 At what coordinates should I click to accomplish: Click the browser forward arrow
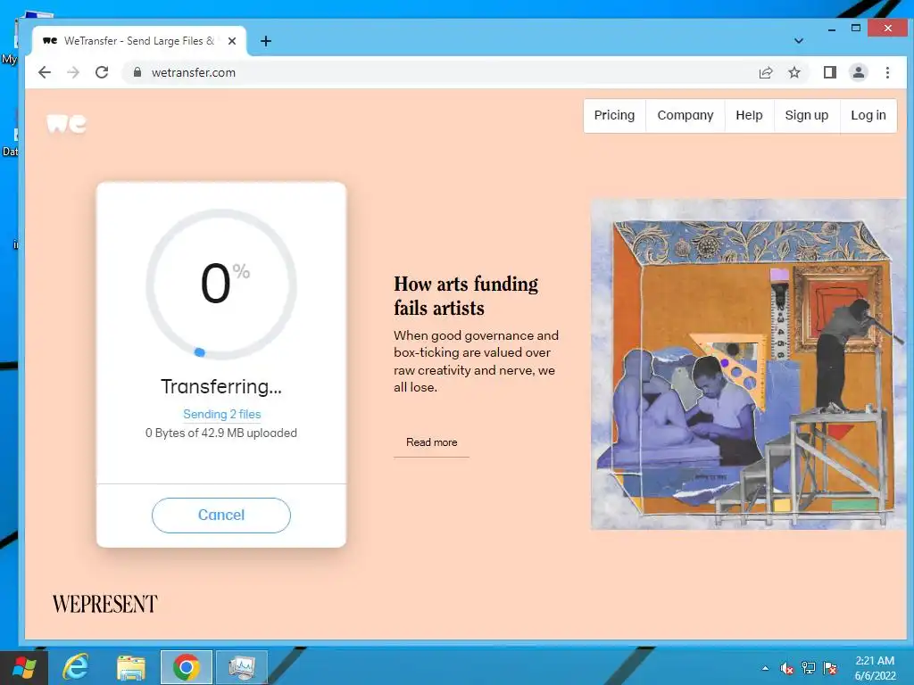pos(73,72)
